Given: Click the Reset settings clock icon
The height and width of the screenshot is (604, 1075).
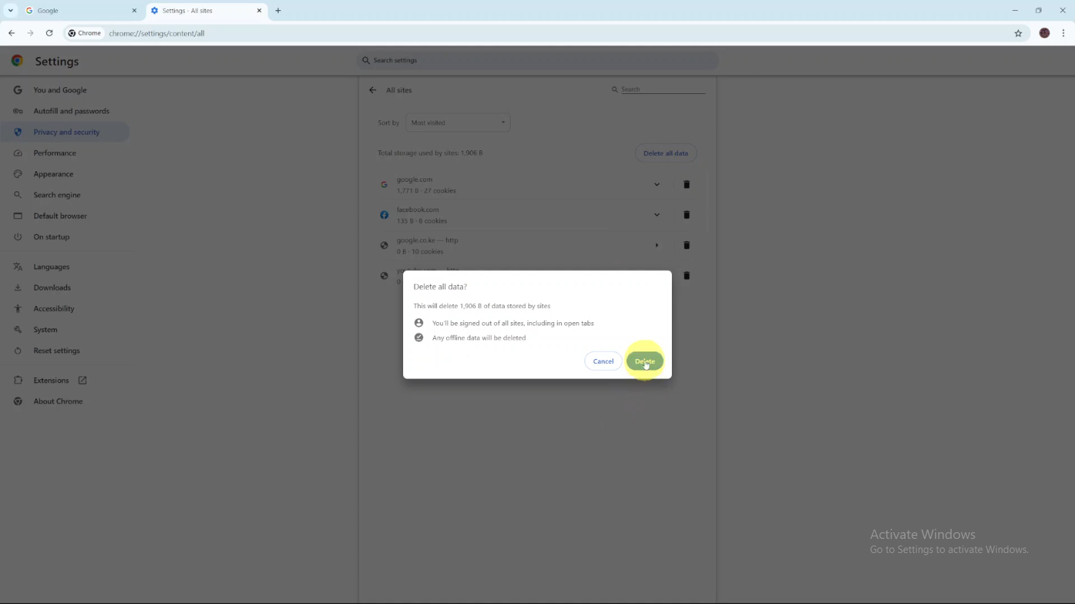Looking at the screenshot, I should 18,350.
